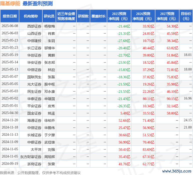Click the 80.11亿 forecast value
This screenshot has height=175, width=193.
coord(148,99)
